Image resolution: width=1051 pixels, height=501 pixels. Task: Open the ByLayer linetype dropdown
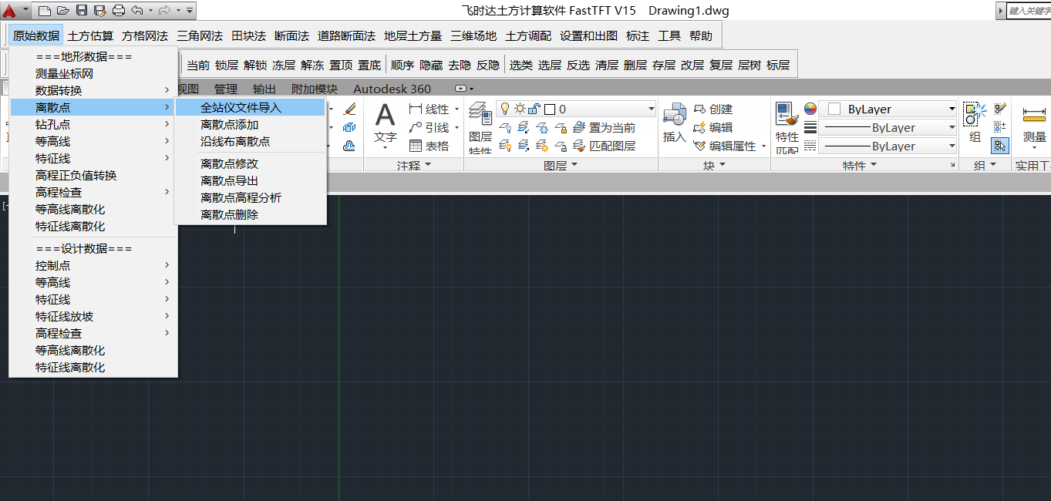pos(952,146)
